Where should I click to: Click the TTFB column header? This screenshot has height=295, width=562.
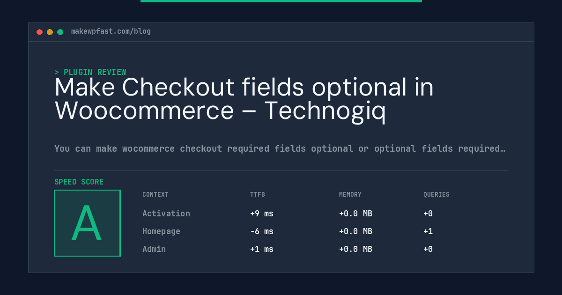258,194
